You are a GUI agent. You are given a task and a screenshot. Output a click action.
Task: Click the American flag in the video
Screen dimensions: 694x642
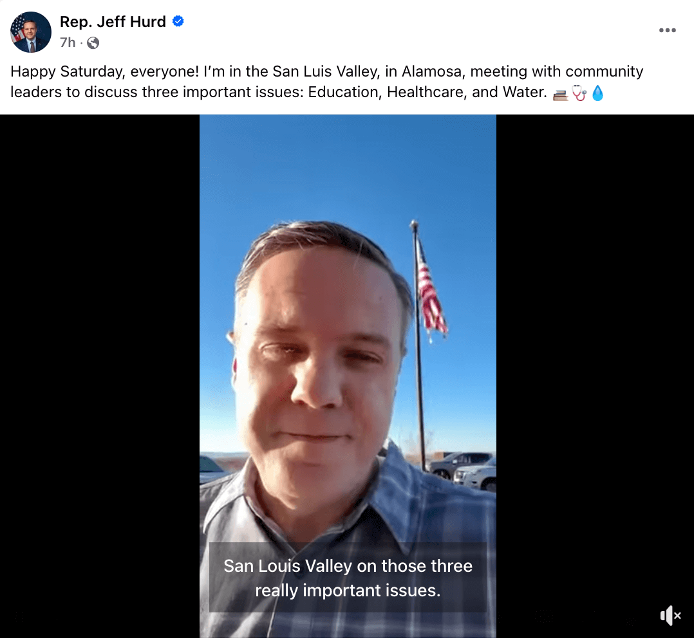[430, 293]
